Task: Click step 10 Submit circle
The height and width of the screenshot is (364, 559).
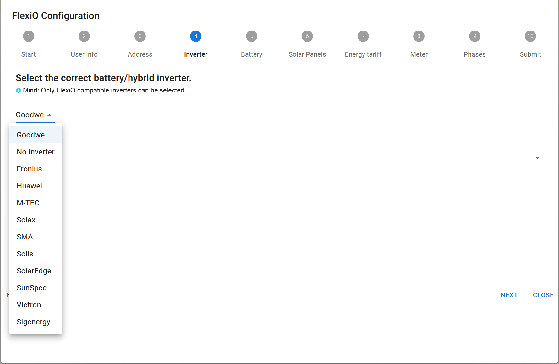Action: (530, 36)
